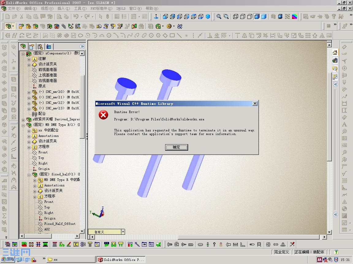Select 右视基准面 plane in tree
Screen dimensions: 353x264
(x=47, y=81)
